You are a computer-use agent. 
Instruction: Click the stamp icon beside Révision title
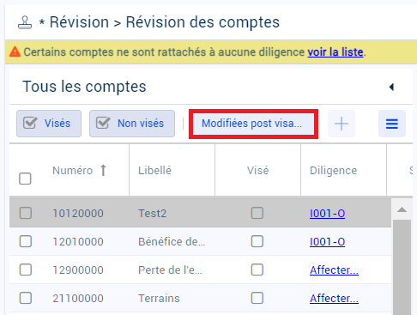pos(25,22)
